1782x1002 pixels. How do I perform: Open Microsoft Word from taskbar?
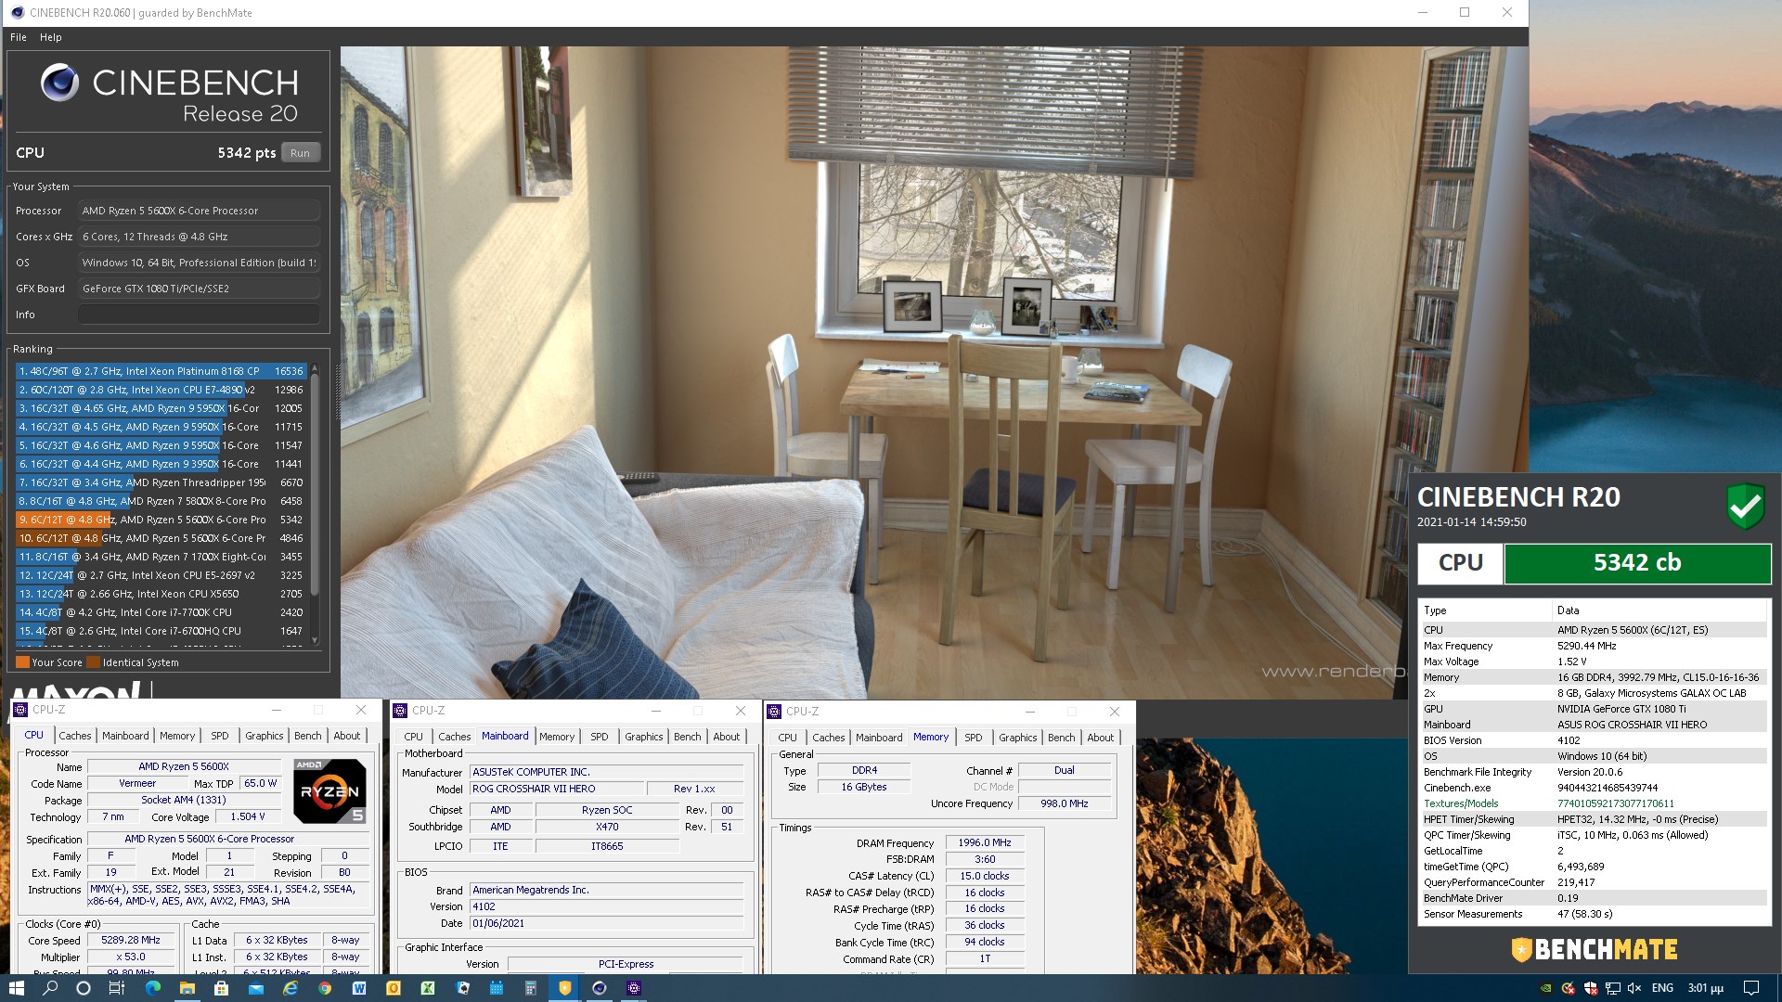[x=359, y=988]
